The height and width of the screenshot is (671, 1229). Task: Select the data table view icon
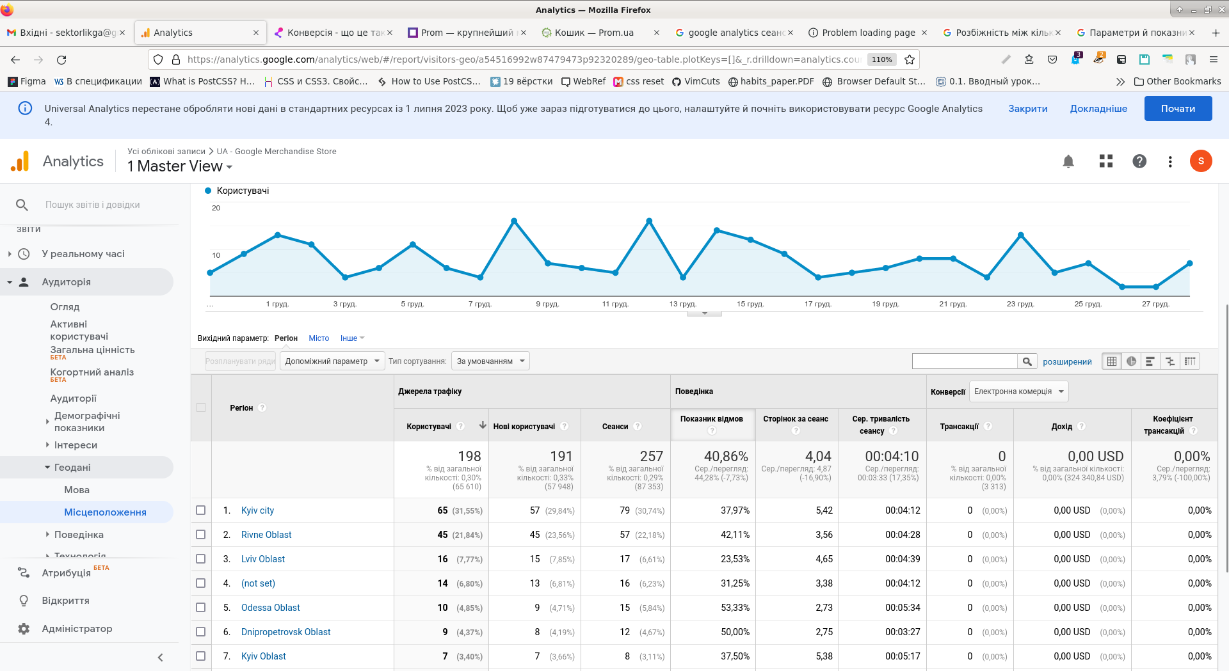click(x=1112, y=361)
